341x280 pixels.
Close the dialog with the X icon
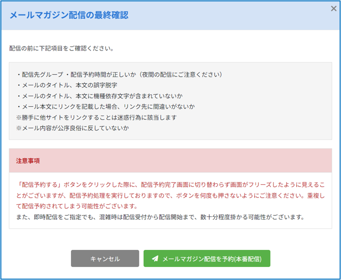[x=334, y=8]
